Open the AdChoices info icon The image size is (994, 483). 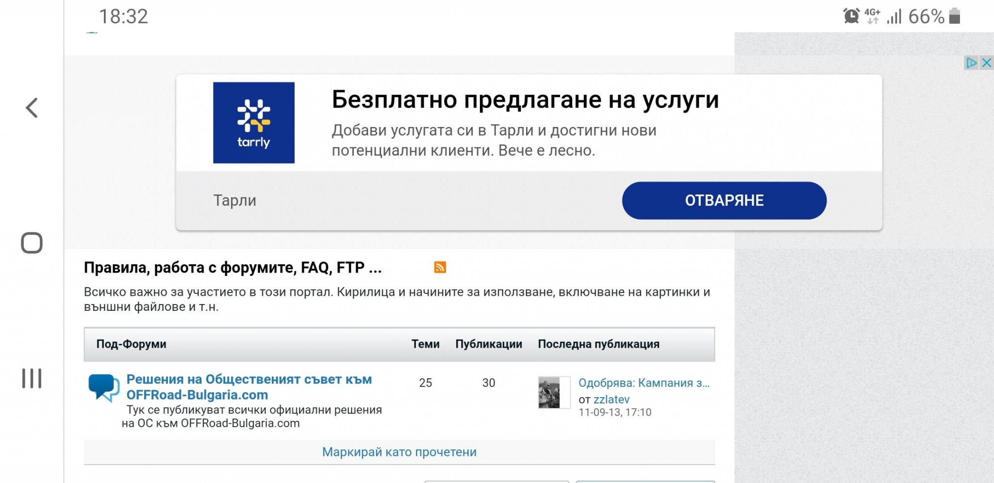point(971,63)
